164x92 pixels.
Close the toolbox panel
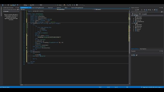coord(19,8)
